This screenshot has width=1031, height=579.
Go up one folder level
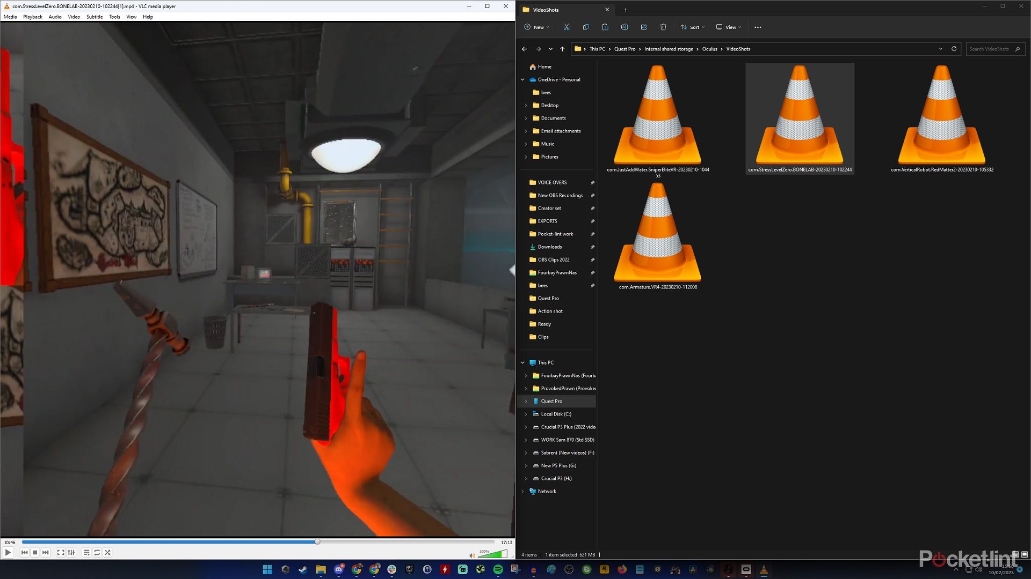pyautogui.click(x=562, y=49)
